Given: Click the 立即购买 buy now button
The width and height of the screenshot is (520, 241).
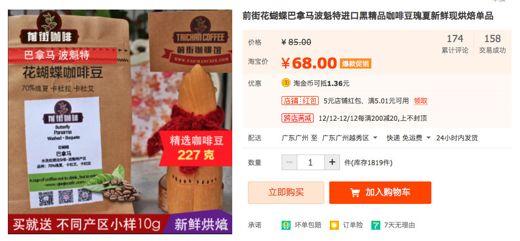Looking at the screenshot, I should point(286,193).
